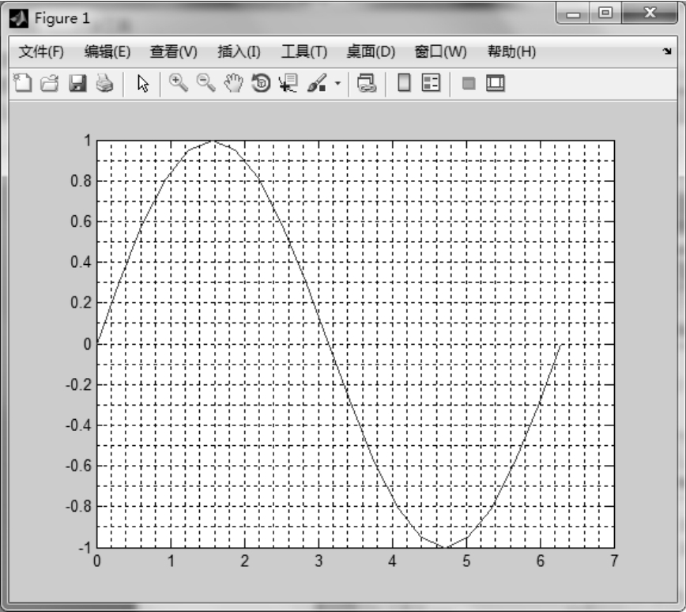Click the Hide Plot Tools button
Image resolution: width=686 pixels, height=612 pixels.
point(469,83)
